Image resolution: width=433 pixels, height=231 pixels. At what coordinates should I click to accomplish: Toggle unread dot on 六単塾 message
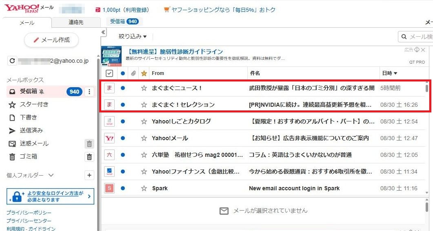click(123, 155)
